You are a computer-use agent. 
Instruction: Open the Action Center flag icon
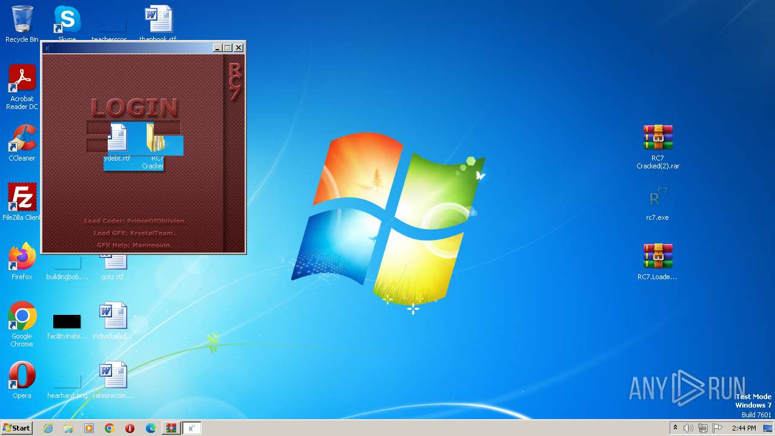tap(717, 428)
